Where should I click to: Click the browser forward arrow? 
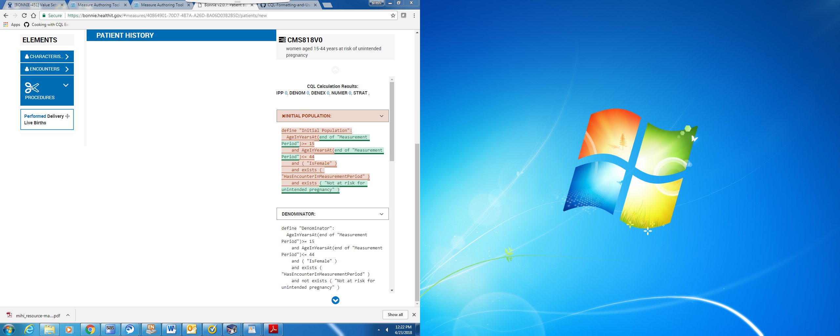(x=15, y=15)
